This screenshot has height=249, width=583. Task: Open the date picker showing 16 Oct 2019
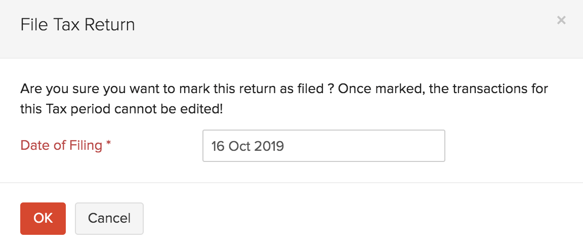323,146
